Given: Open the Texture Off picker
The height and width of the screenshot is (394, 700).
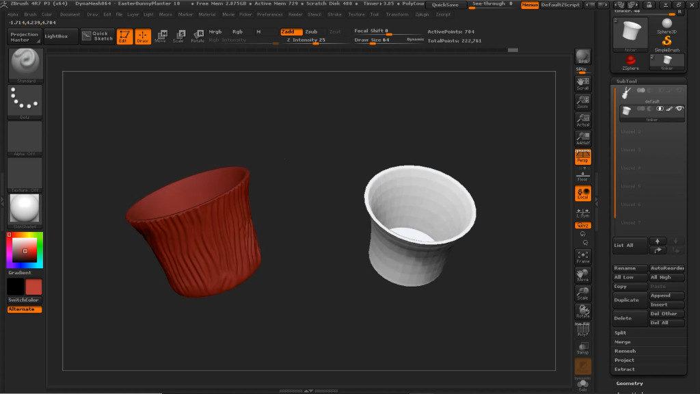Looking at the screenshot, I should coord(25,175).
